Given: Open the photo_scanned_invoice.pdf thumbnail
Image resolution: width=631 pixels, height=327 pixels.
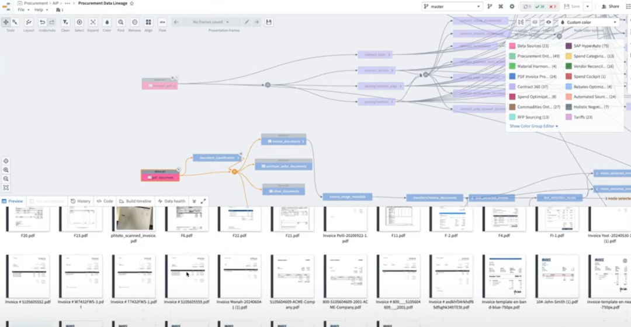Looking at the screenshot, I should click(x=134, y=219).
